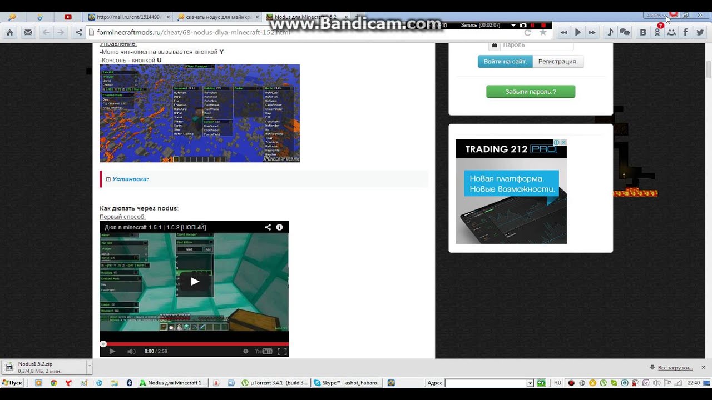Click the music next-track icon
Viewport: 712px width, 400px height.
[592, 32]
